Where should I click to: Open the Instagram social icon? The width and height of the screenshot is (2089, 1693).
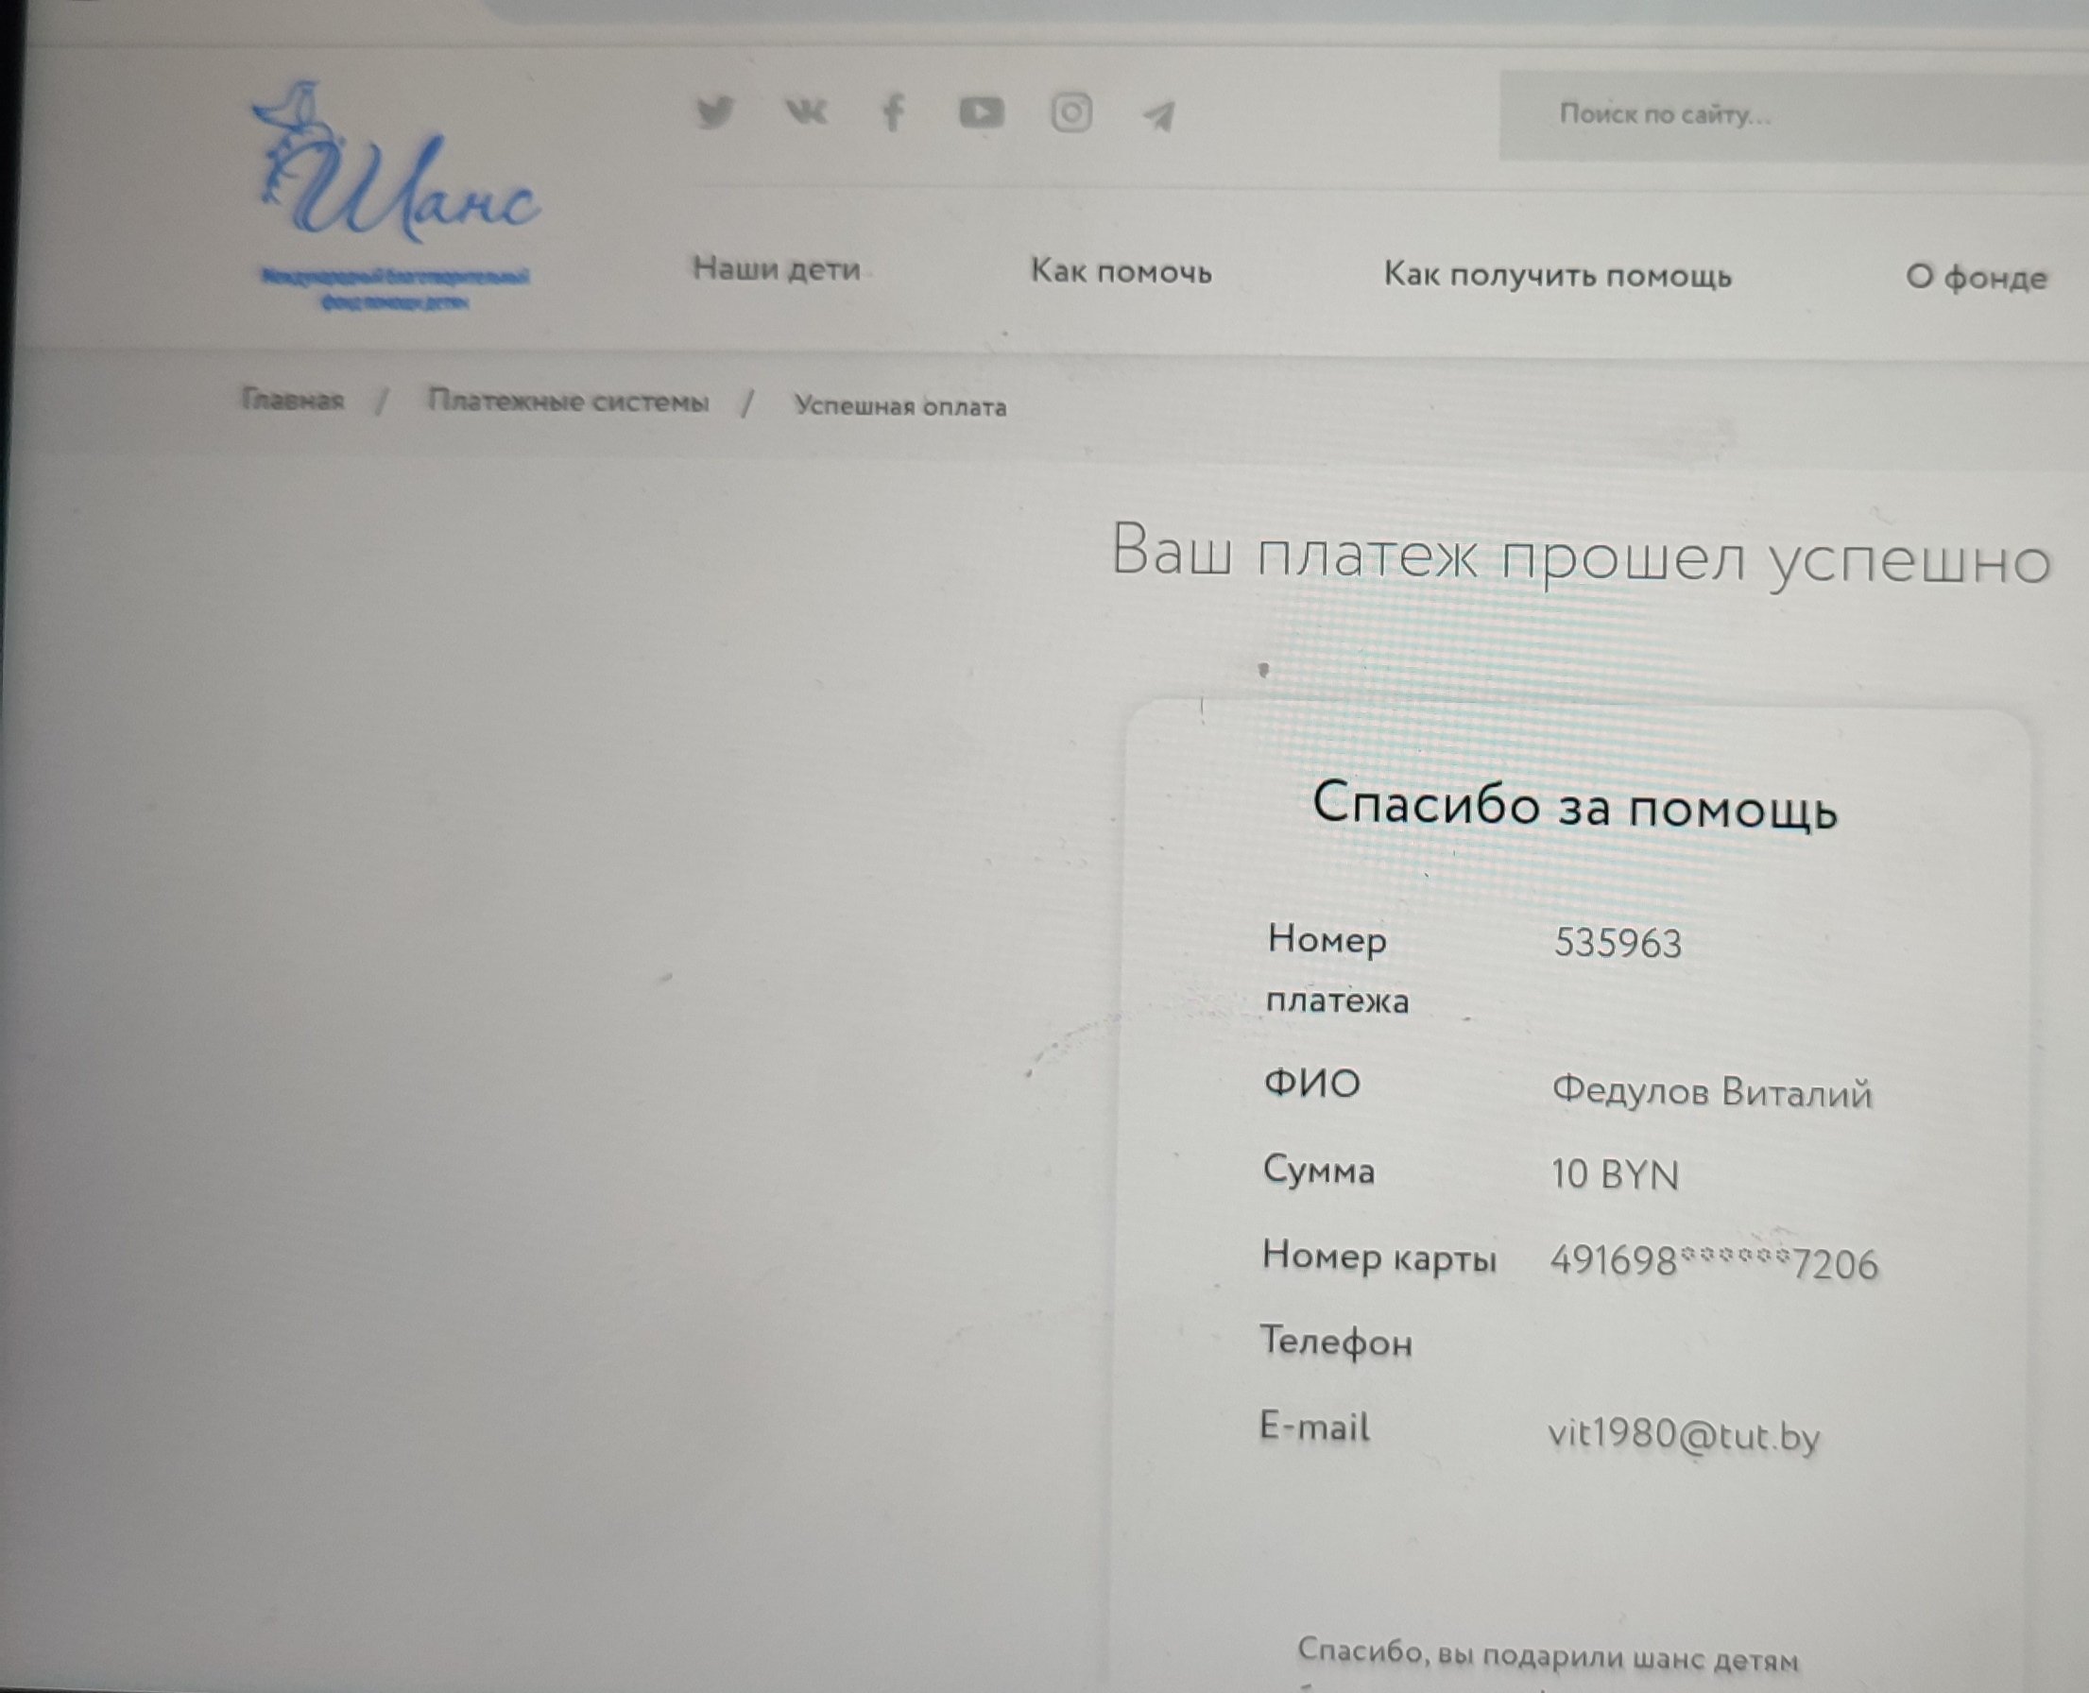1070,113
